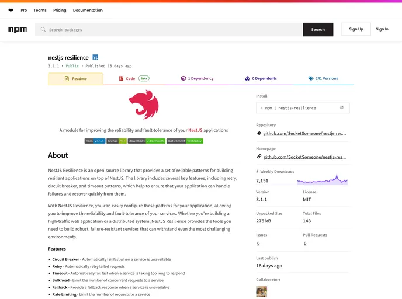Viewport: 402px width, 299px height.
Task: Open the npm logo home link
Action: pyautogui.click(x=18, y=29)
